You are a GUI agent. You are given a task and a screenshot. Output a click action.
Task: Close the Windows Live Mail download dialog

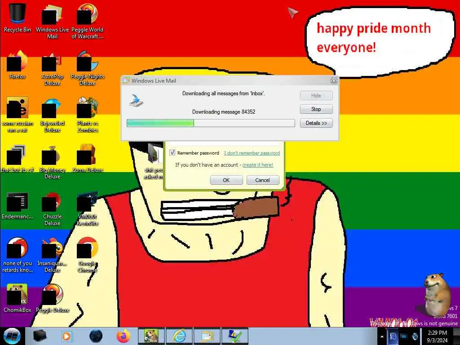pos(334,81)
